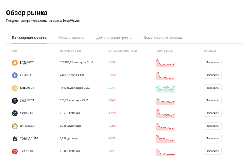Image resolution: width=250 pixels, height=160 pixels.
Task: Click the Dogecoin ДОЖ coin icon
Action: 15,126
